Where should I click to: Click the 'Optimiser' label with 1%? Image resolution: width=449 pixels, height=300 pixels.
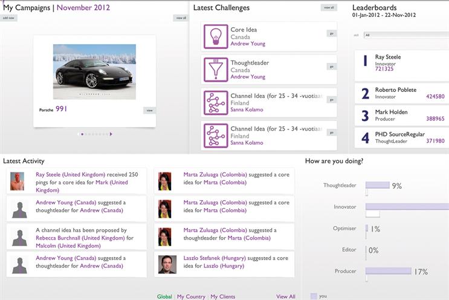344,229
